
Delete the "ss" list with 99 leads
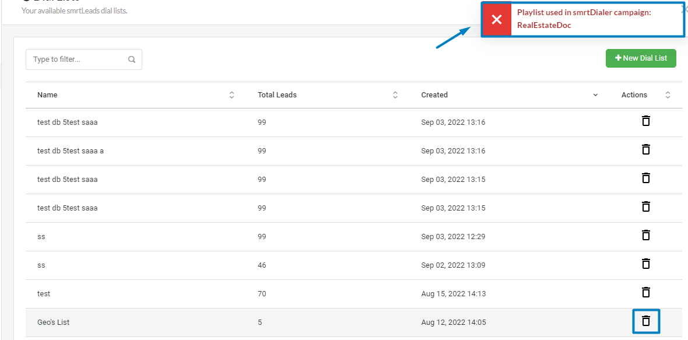point(645,236)
